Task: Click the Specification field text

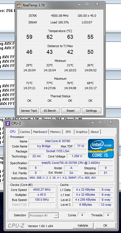Action: coord(71,163)
